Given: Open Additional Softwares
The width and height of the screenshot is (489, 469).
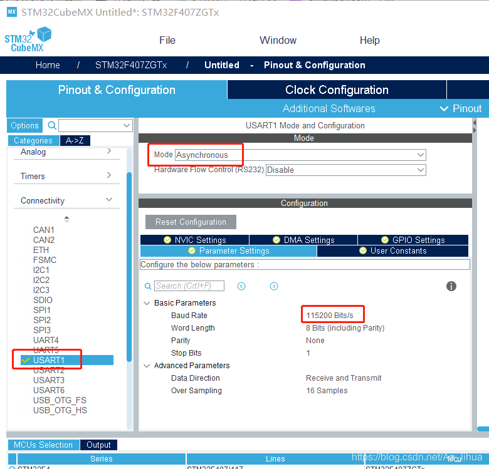Looking at the screenshot, I should pos(329,108).
